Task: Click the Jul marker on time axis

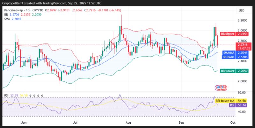Action: (x=75, y=123)
